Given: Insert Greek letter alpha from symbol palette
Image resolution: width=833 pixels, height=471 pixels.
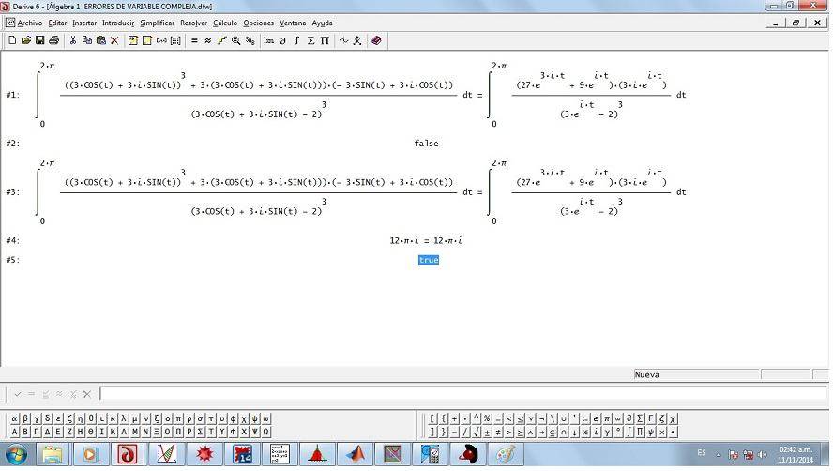Looking at the screenshot, I should 14,419.
